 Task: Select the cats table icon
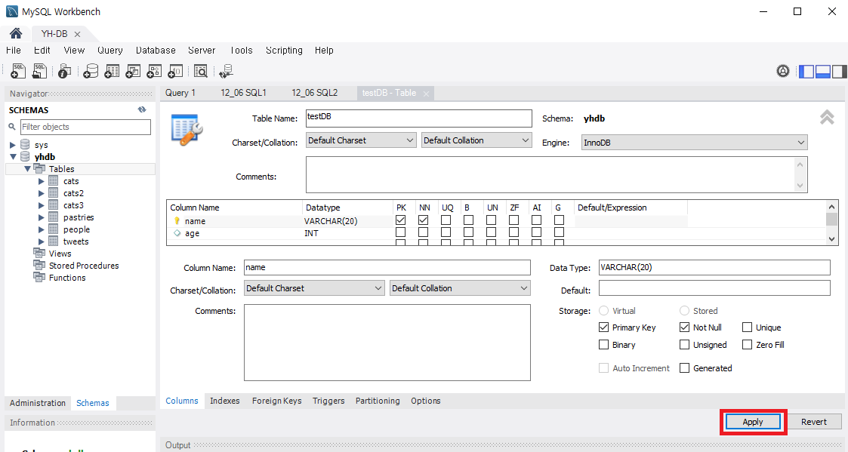tap(54, 181)
